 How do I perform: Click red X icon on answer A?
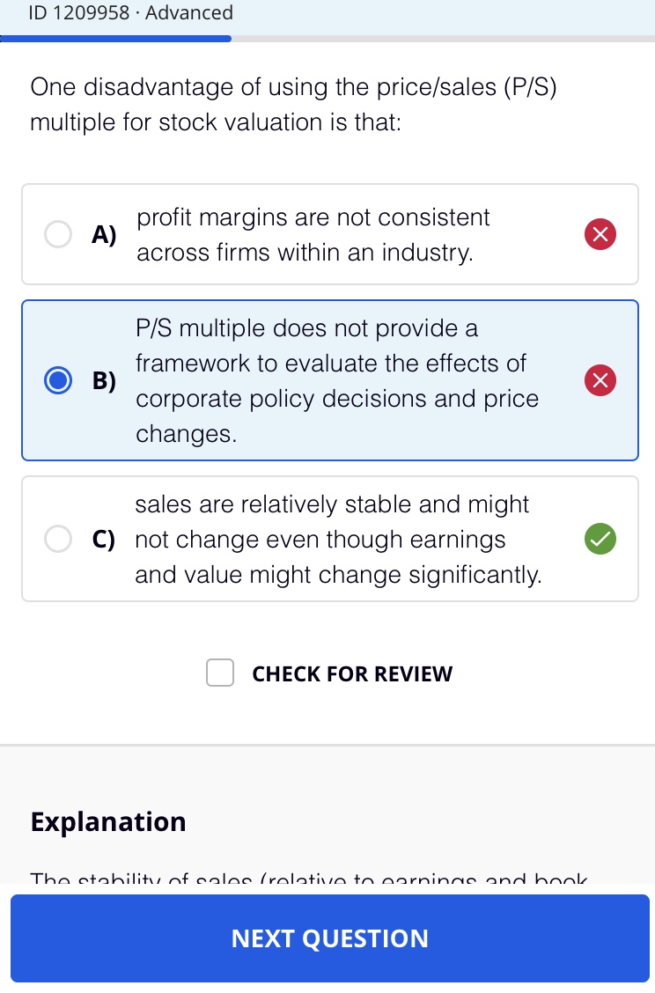(x=600, y=234)
